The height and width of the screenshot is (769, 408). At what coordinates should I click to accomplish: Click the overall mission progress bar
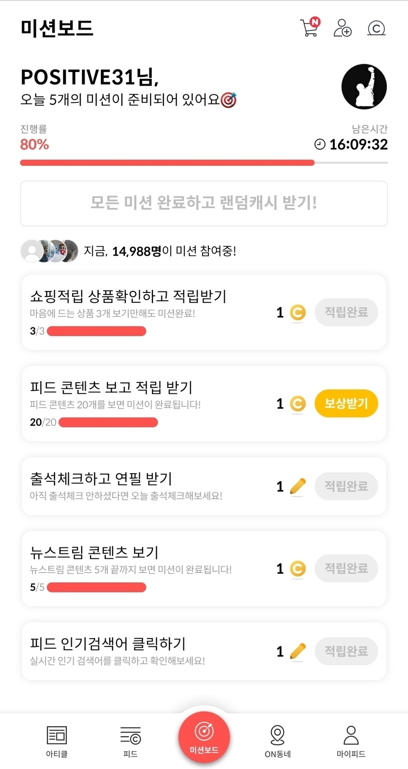pos(204,162)
